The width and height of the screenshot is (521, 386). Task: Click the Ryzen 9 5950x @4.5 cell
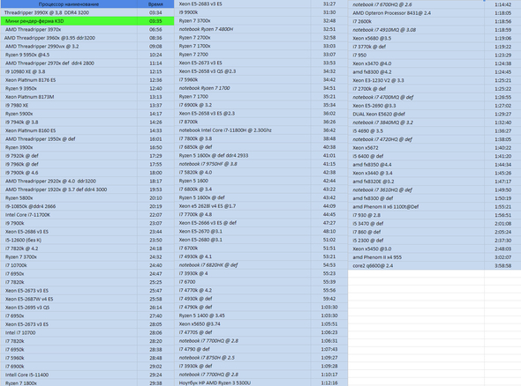pyautogui.click(x=69, y=55)
